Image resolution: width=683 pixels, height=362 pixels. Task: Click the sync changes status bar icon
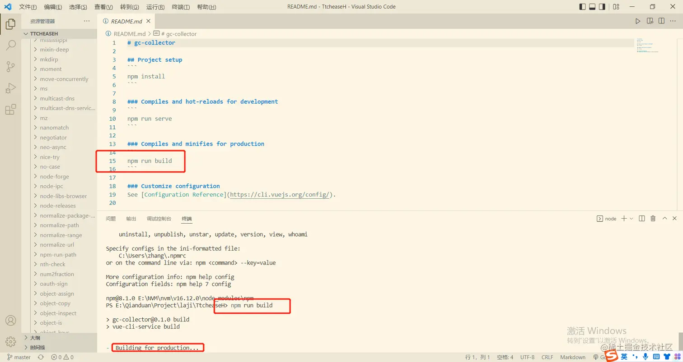point(41,357)
